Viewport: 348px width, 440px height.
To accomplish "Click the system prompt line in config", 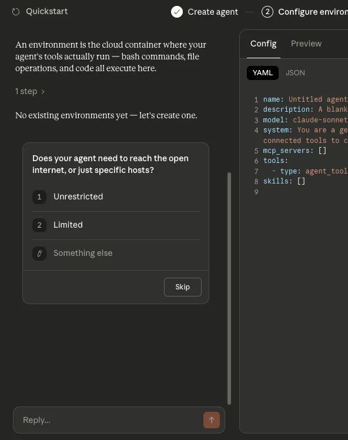I will (x=305, y=135).
